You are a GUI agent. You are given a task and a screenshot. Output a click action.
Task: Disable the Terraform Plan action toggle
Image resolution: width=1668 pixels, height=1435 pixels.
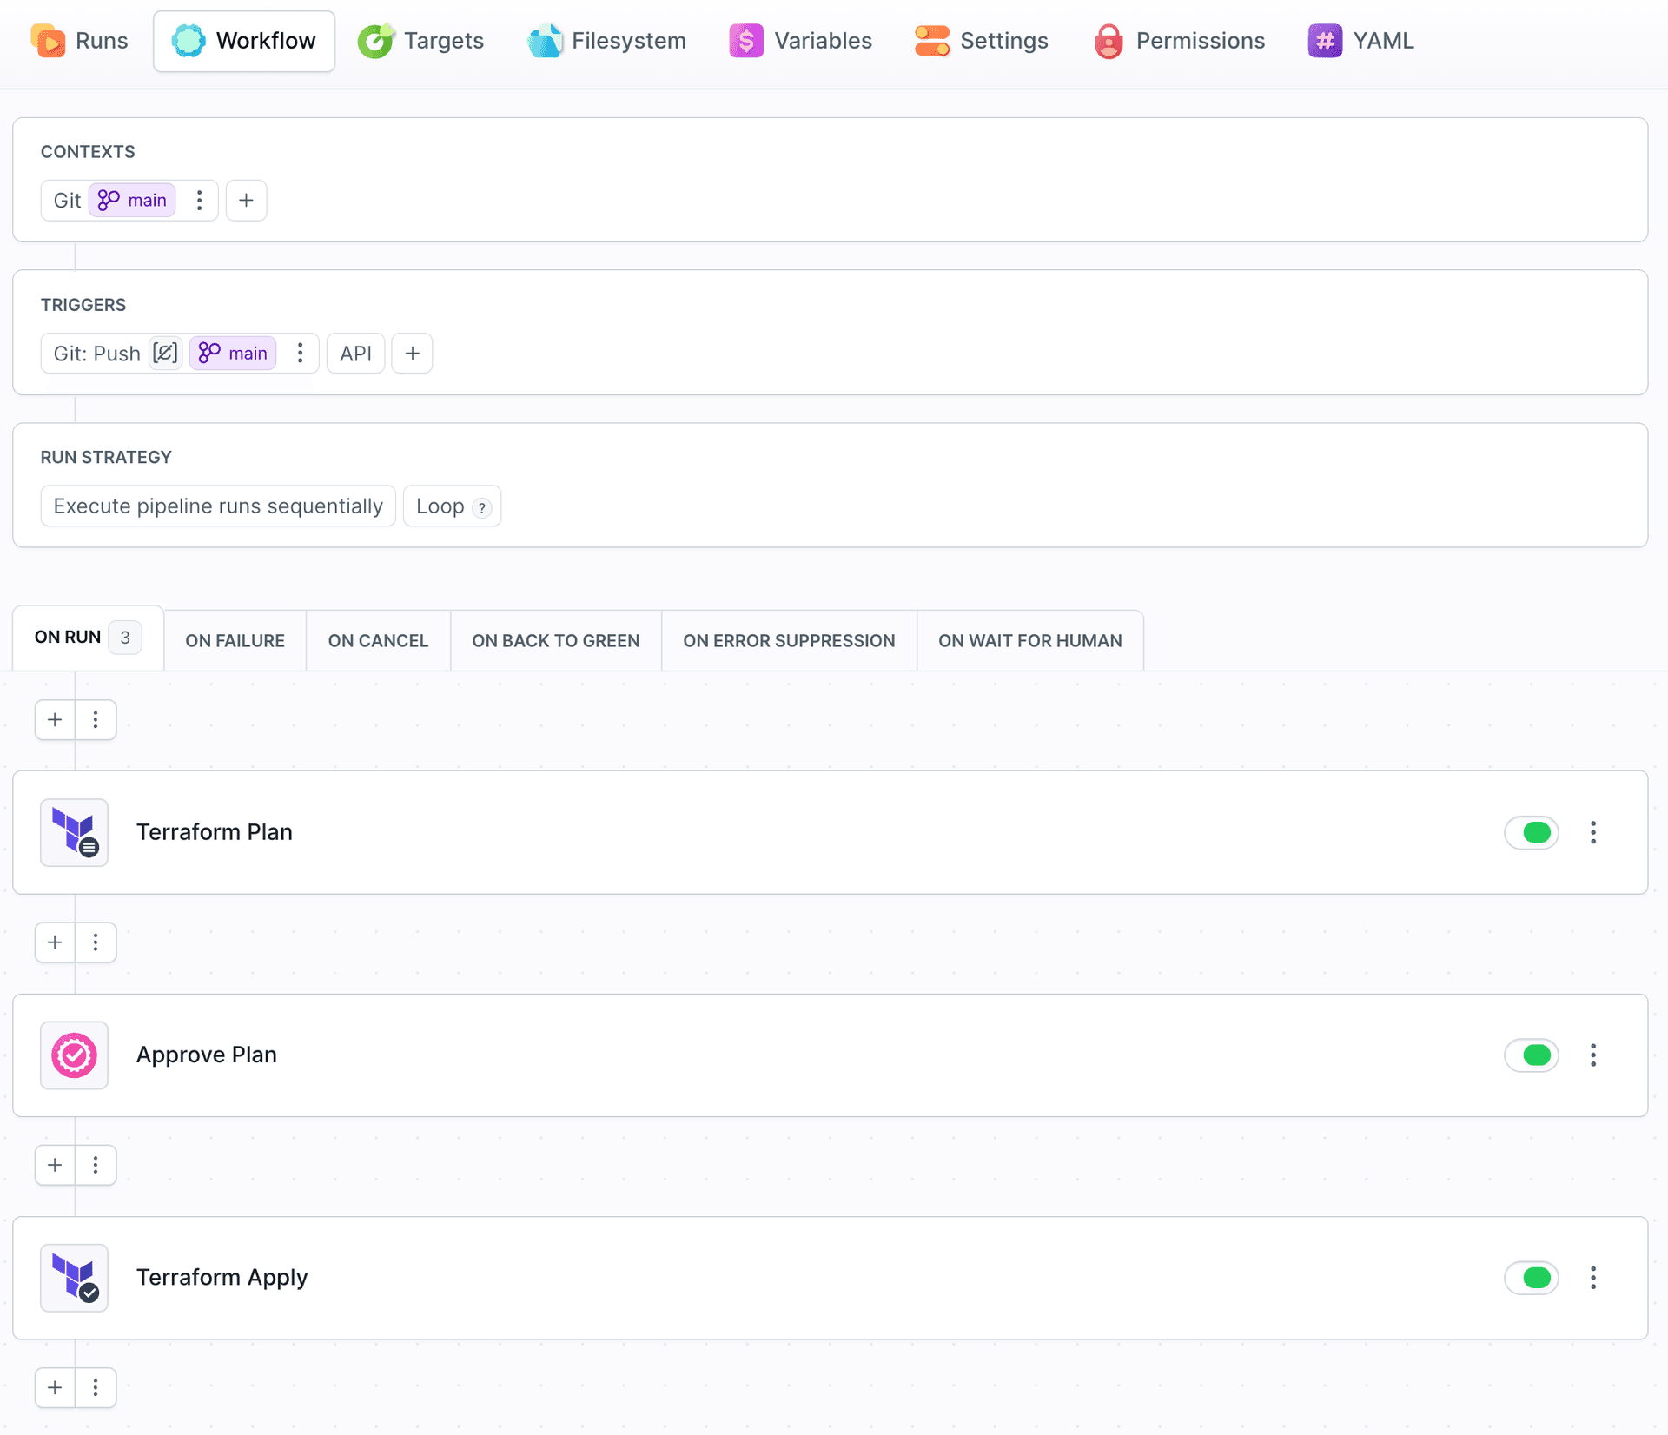pyautogui.click(x=1532, y=832)
